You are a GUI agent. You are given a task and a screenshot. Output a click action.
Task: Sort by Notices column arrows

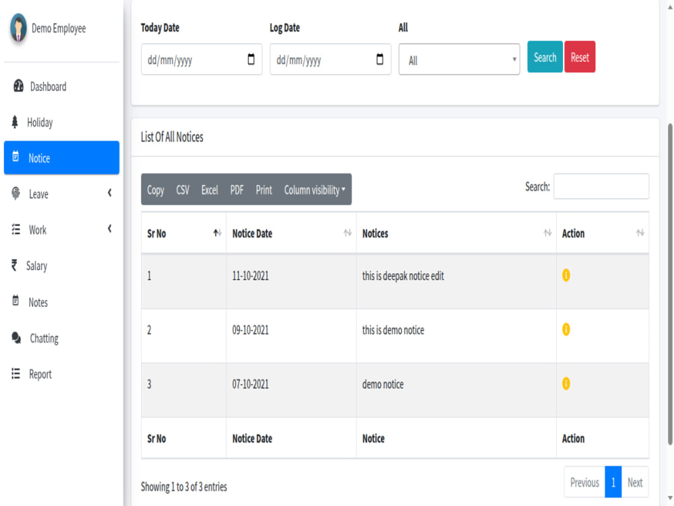[547, 233]
